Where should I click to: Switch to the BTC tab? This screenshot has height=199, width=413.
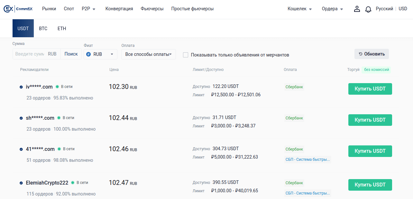[x=43, y=29]
